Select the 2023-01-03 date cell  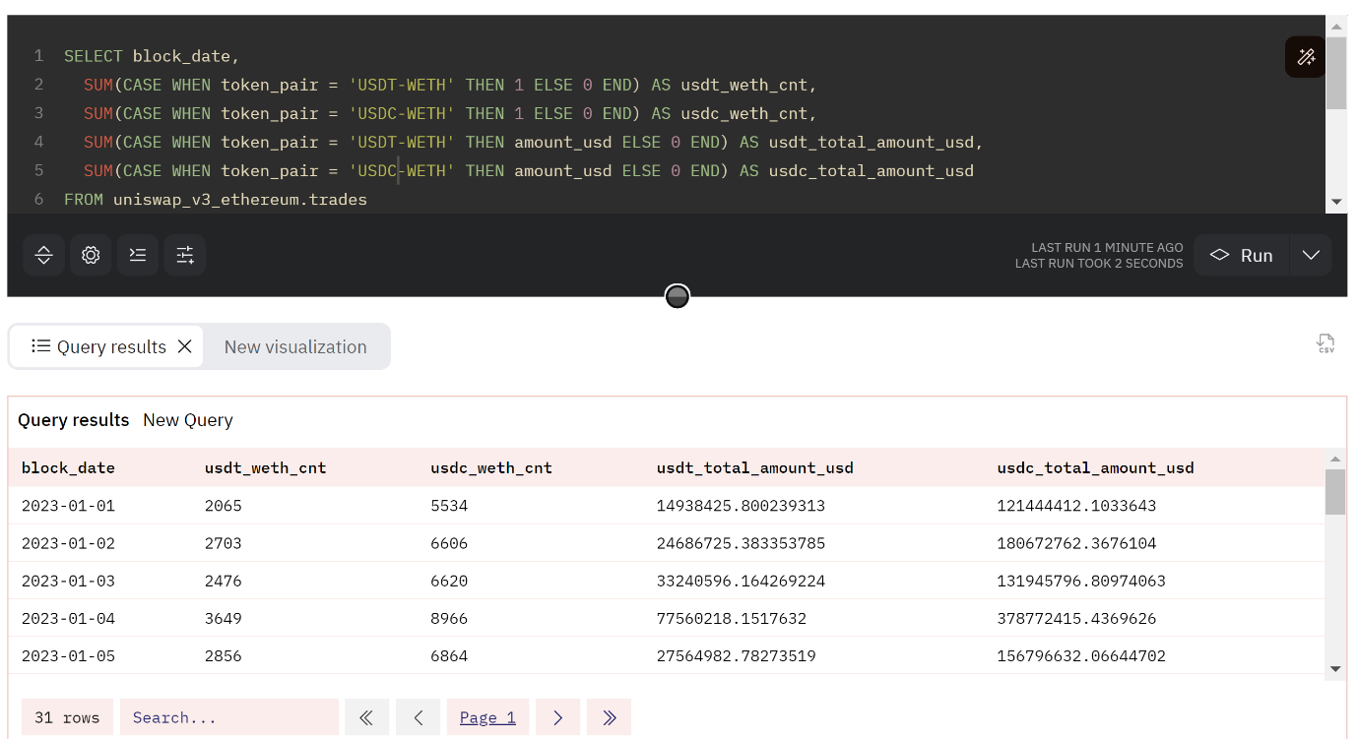pyautogui.click(x=68, y=581)
